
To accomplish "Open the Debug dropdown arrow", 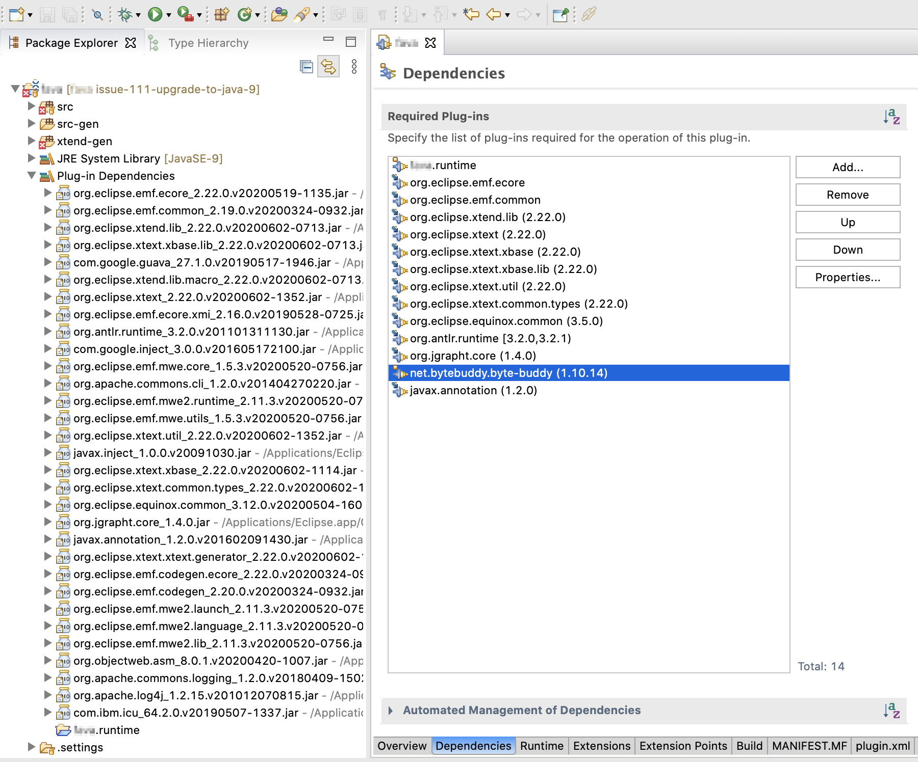I will [138, 15].
